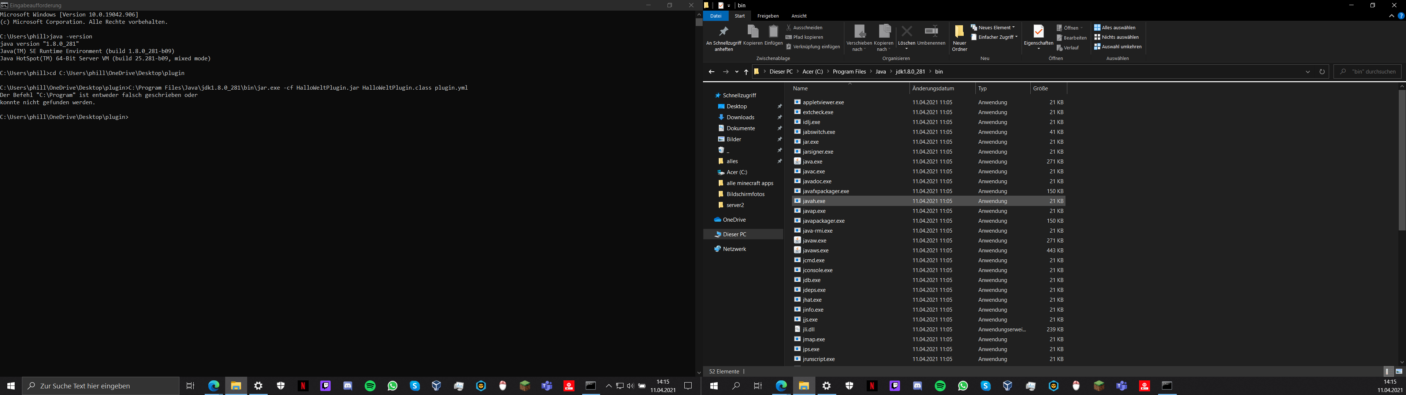1406x395 pixels.
Task: Select jar.exe in the file list
Action: pyautogui.click(x=811, y=142)
